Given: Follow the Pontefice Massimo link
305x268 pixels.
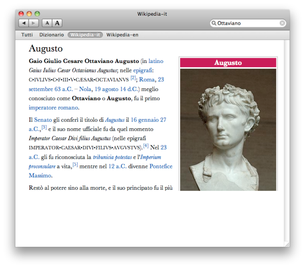Looking at the screenshot, I should pyautogui.click(x=161, y=166).
